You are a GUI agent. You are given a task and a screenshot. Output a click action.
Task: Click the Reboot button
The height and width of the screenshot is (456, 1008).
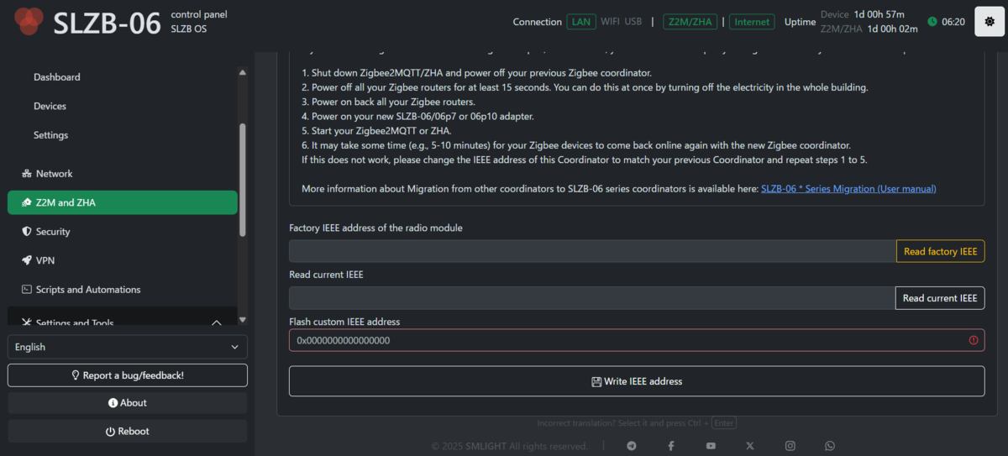point(128,431)
